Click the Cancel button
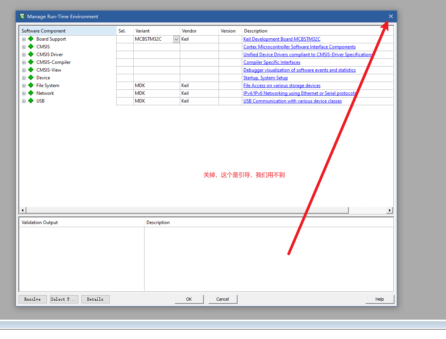This screenshot has width=446, height=339. coord(223,299)
